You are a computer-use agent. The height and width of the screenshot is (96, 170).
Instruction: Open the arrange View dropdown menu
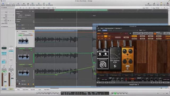point(53,8)
